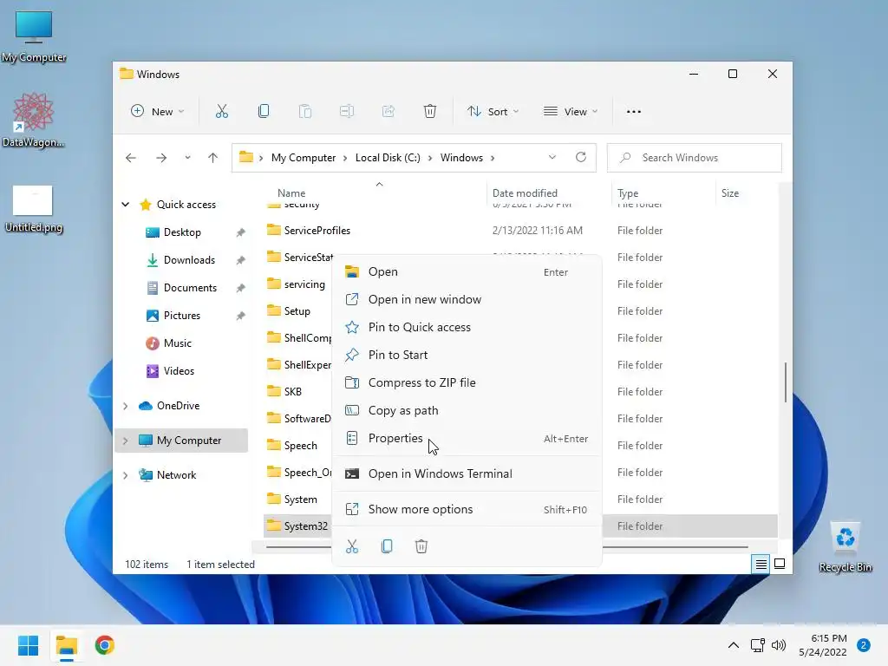Screen dimensions: 888x666
Task: Click the Rename icon in the toolbar
Action: [x=347, y=112]
